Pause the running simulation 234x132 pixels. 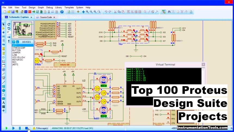20,128
